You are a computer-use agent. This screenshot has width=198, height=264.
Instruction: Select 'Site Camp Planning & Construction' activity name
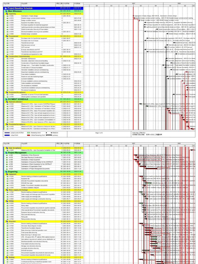pos(32,158)
